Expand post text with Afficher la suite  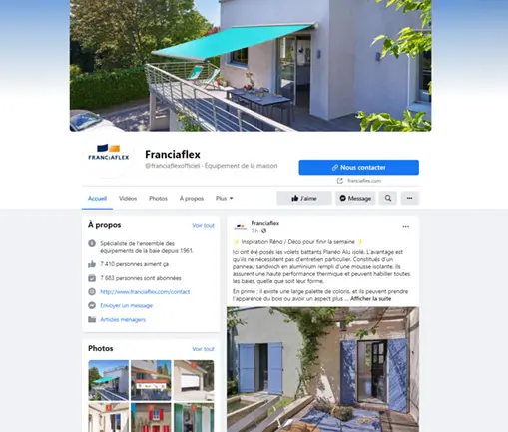click(370, 299)
